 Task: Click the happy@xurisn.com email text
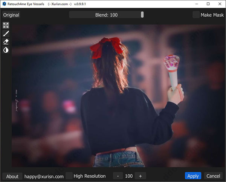[44, 176]
